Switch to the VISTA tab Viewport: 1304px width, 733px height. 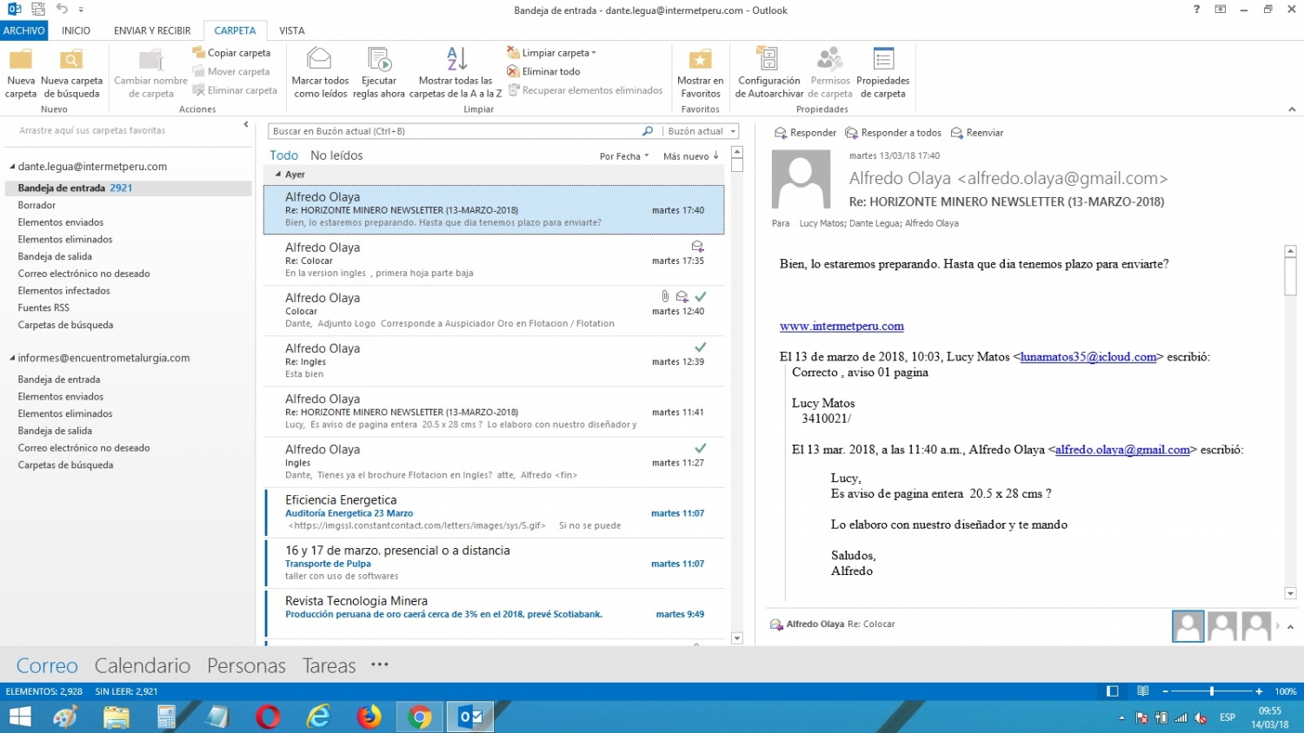click(x=292, y=30)
